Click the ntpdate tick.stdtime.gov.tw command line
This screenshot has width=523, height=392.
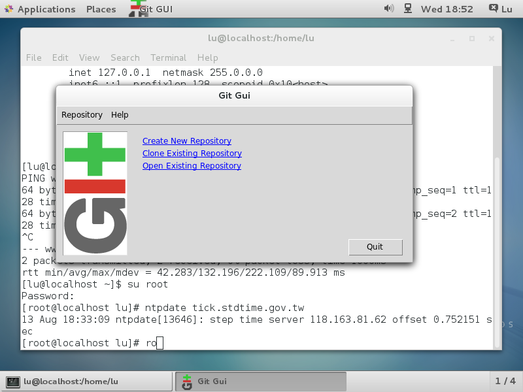[x=163, y=308]
